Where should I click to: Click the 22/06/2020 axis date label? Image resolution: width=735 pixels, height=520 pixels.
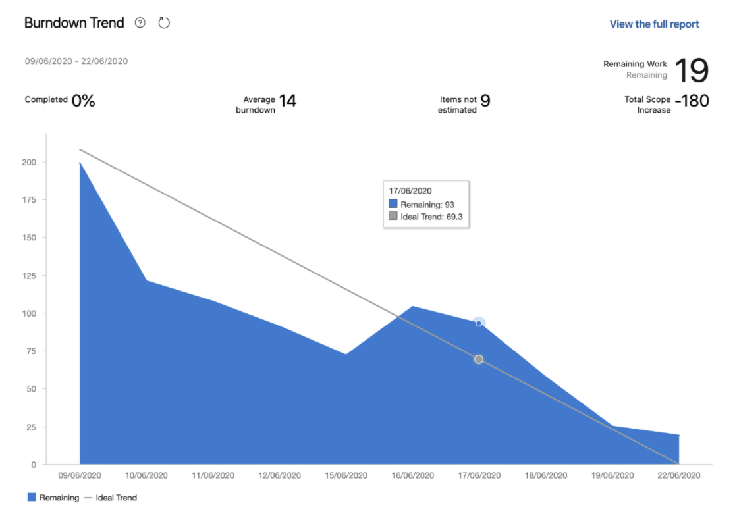[x=679, y=475]
